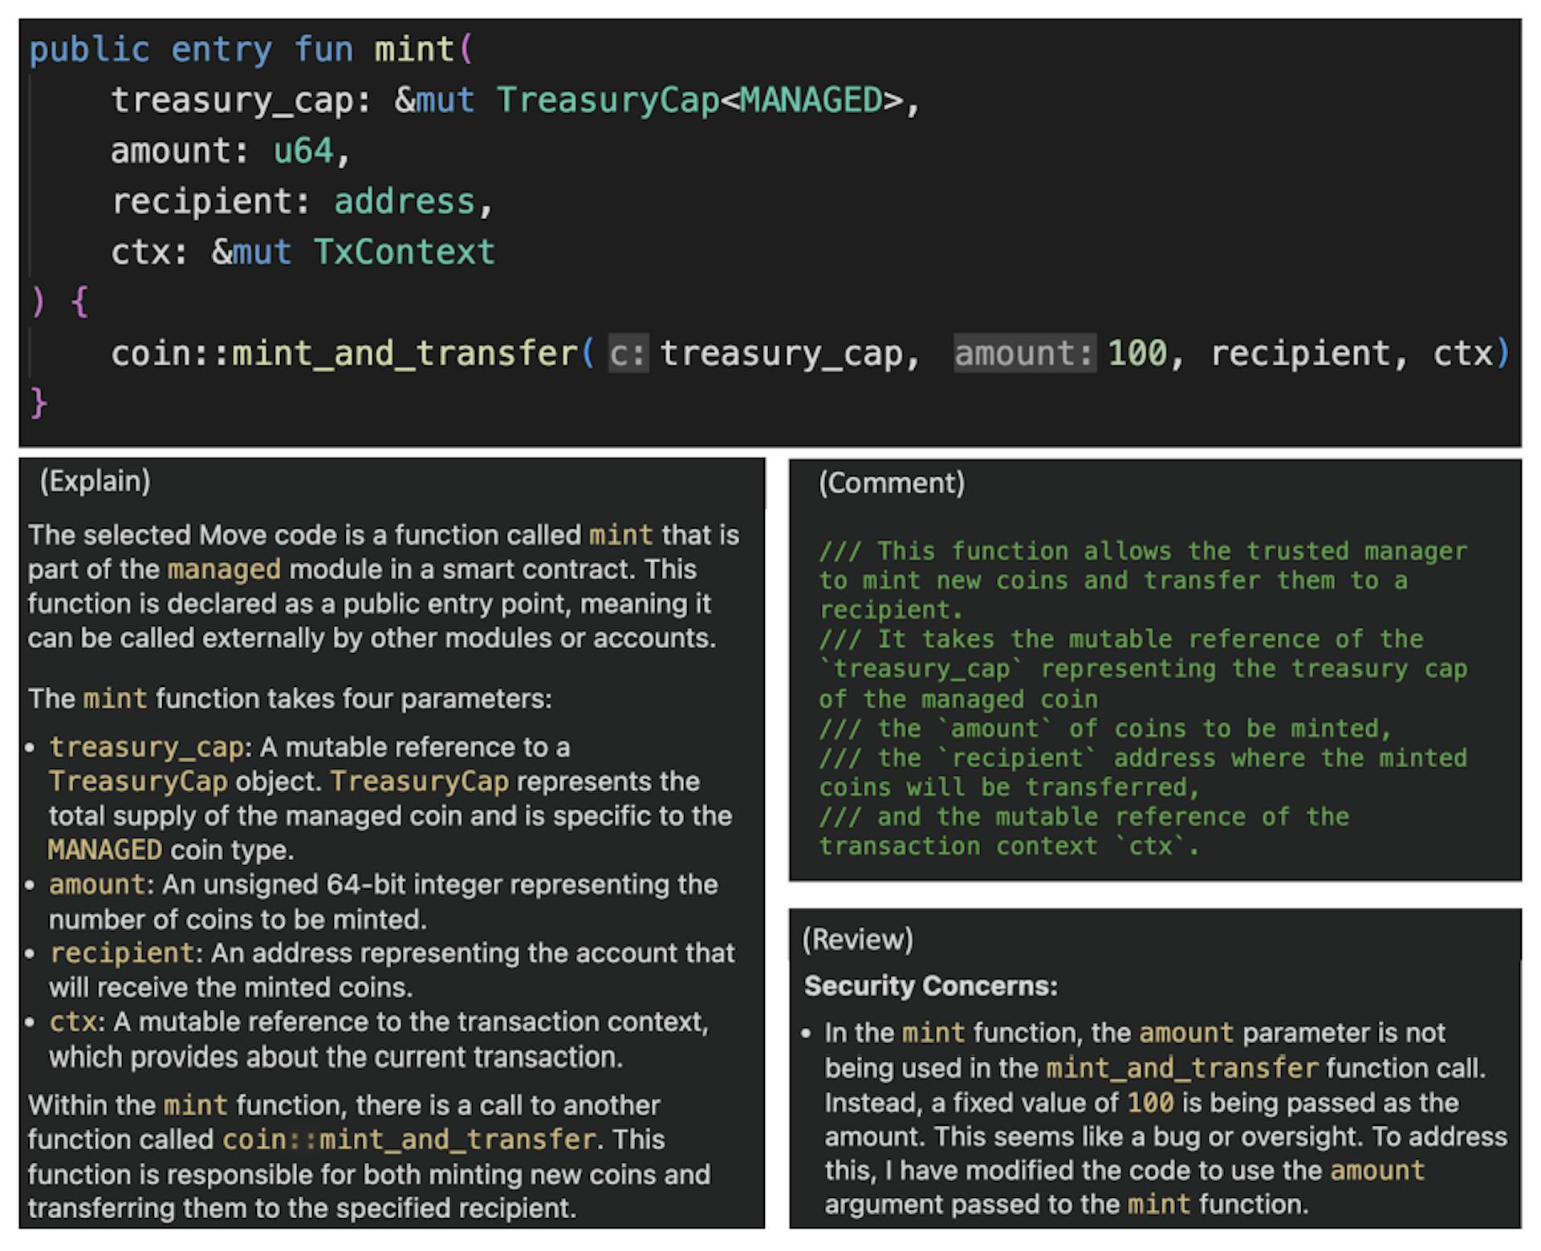
Task: Select the literal 100 in mint_and_transfer call
Action: [x=1136, y=354]
